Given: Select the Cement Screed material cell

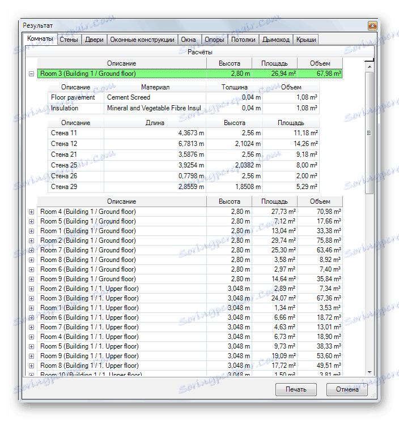Looking at the screenshot, I should point(155,97).
